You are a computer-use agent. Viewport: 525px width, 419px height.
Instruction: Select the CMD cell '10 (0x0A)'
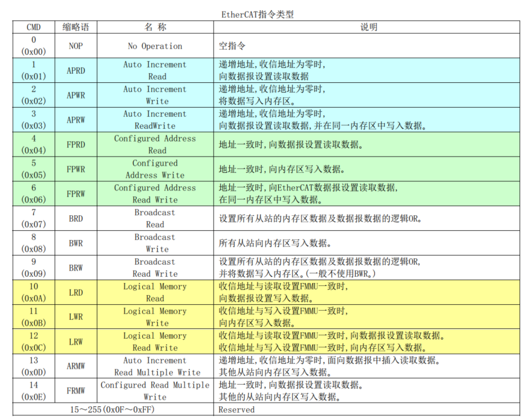(x=33, y=293)
